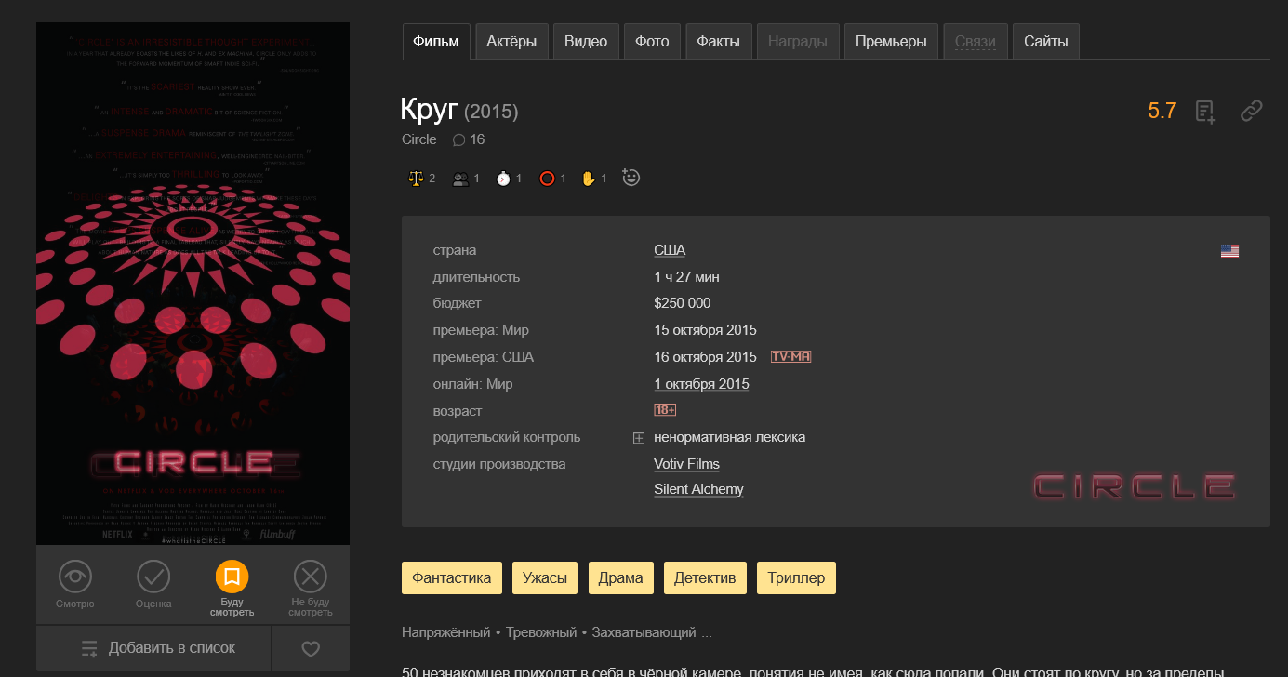Viewport: 1288px width, 677px height.
Task: Open the Votiv Films studio link
Action: (686, 464)
